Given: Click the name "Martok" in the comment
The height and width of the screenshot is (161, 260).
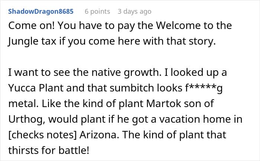Looking at the screenshot, I should (x=164, y=104).
